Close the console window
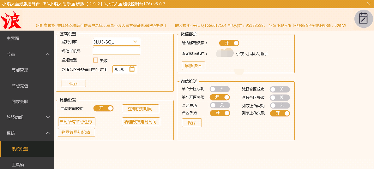 (369, 4)
